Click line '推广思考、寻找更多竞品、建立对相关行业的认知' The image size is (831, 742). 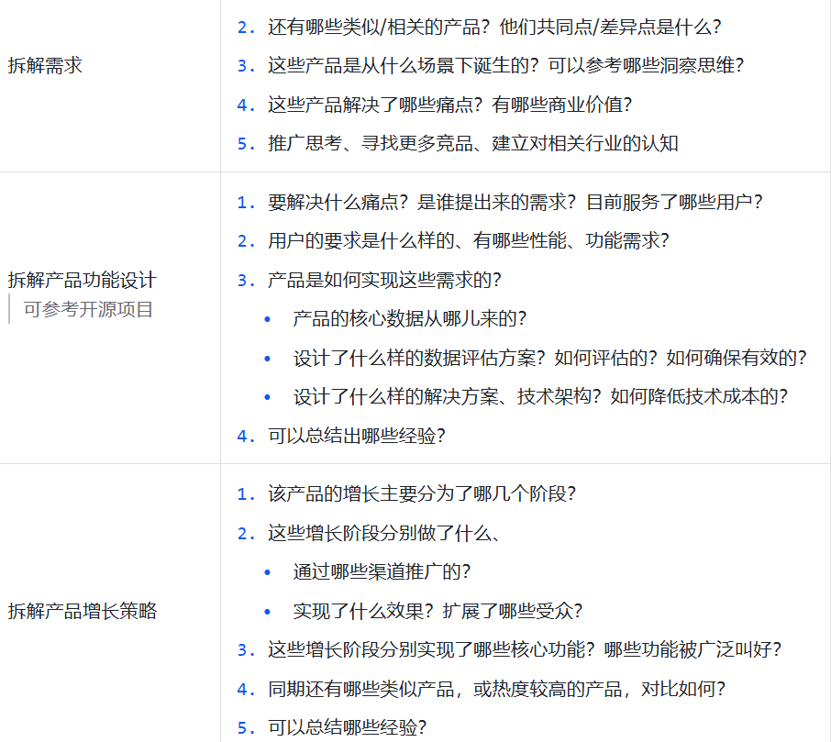point(472,143)
